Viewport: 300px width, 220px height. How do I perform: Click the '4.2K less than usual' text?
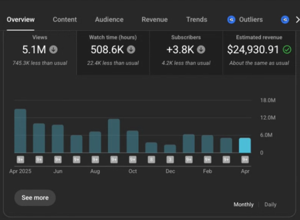click(186, 63)
